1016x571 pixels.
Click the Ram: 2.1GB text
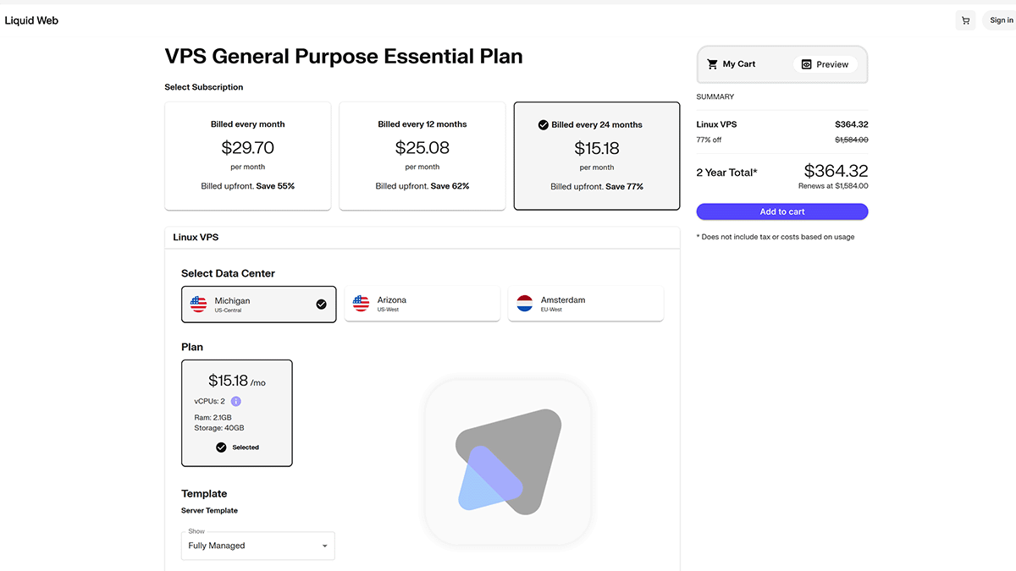pyautogui.click(x=213, y=418)
